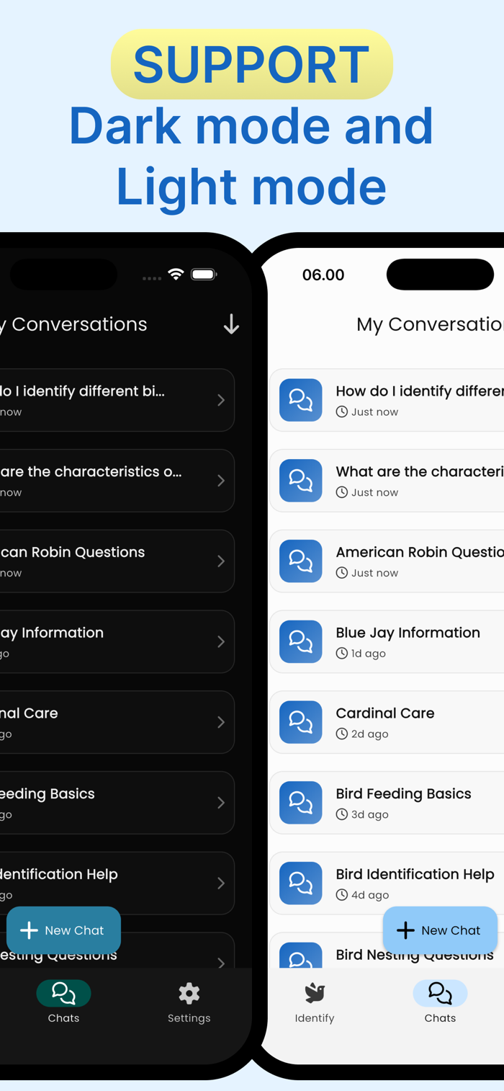Click the yellow SUPPORT banner label
504x1091 pixels.
coord(251,64)
